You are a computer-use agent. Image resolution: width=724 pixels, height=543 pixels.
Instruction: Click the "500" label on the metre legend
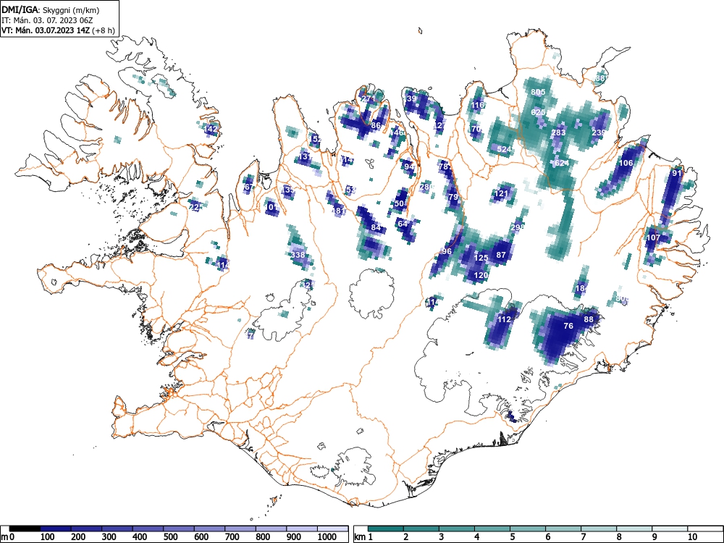point(170,537)
